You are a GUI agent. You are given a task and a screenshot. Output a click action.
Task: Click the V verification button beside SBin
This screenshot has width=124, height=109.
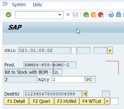click(x=110, y=50)
